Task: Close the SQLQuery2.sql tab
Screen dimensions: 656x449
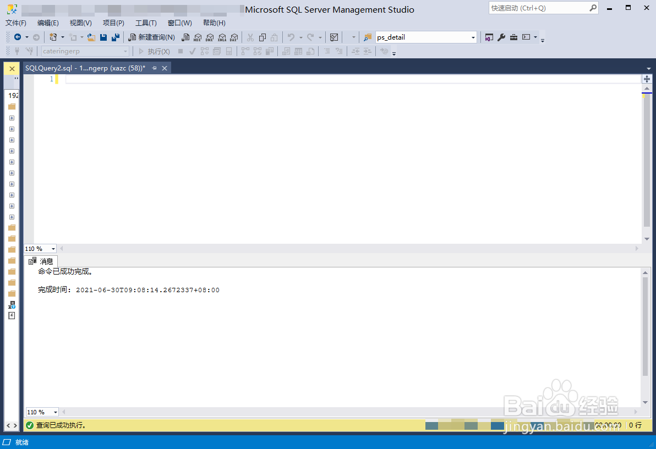Action: pos(165,68)
